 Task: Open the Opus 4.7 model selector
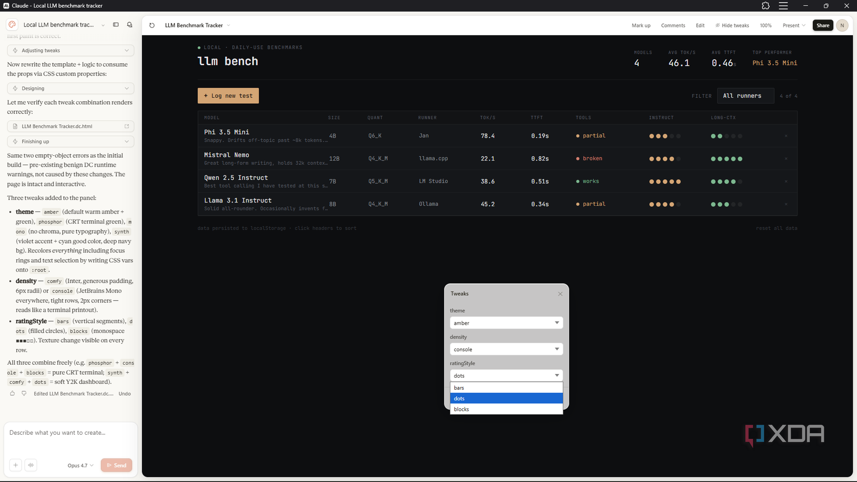(x=81, y=465)
